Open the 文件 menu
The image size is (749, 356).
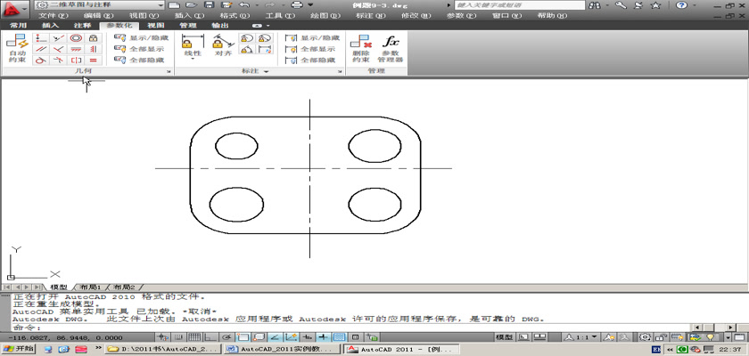pyautogui.click(x=53, y=15)
